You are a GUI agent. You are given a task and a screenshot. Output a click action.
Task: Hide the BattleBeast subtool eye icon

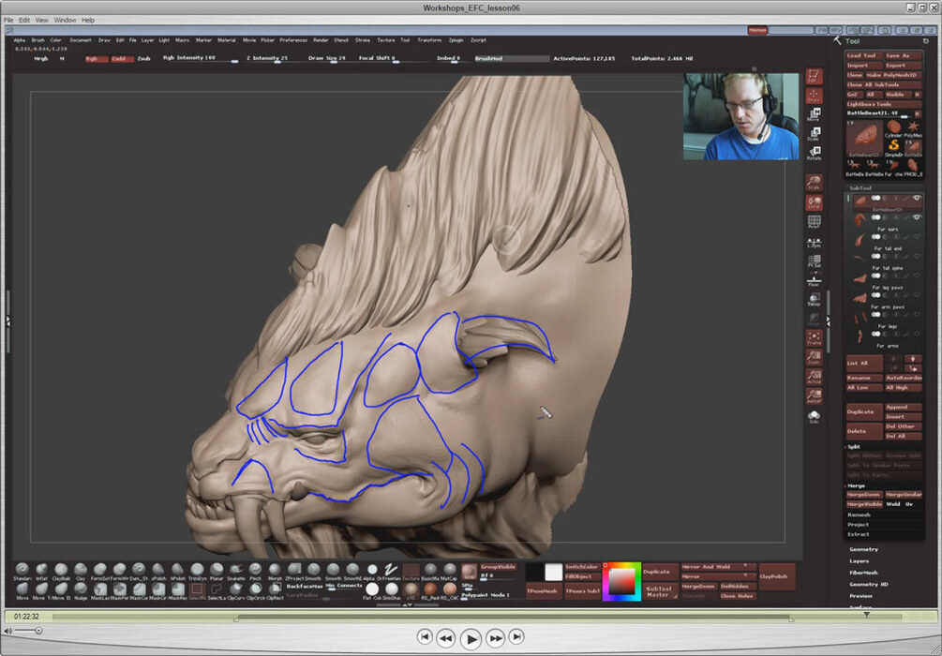click(917, 199)
